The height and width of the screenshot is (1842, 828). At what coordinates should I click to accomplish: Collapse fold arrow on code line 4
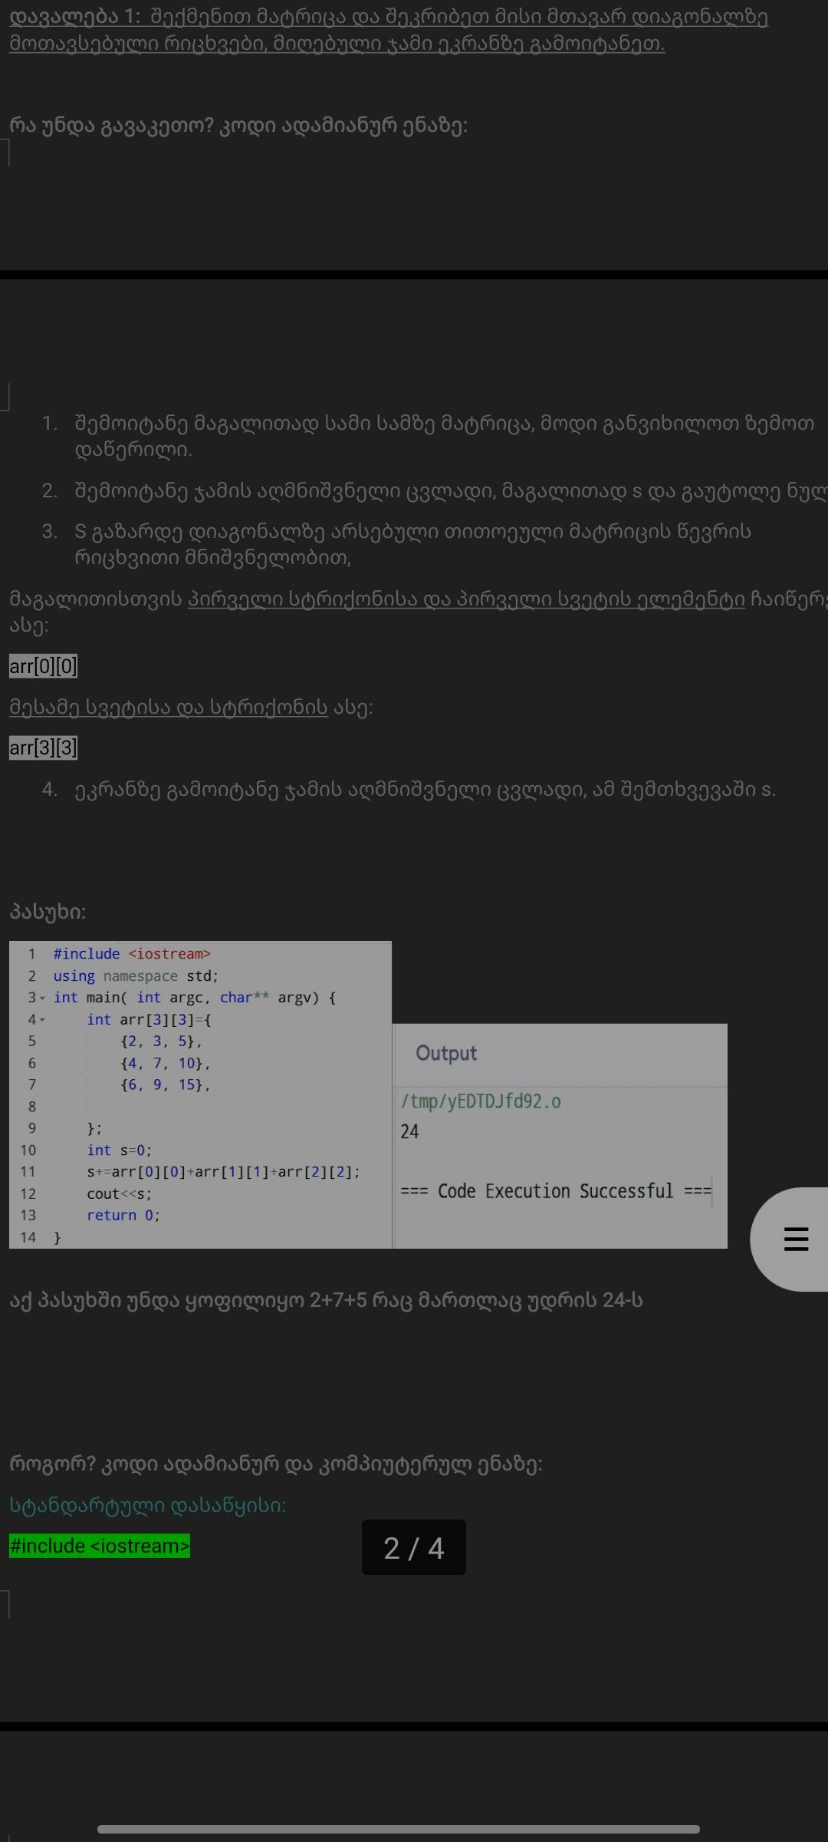click(42, 1019)
